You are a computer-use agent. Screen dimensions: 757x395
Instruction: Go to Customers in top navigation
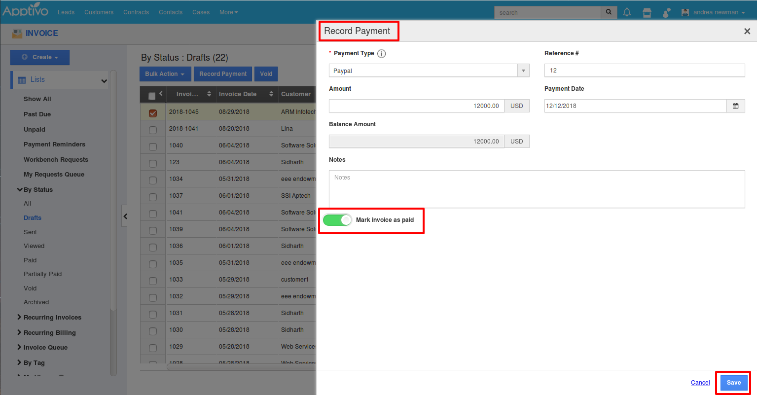(99, 12)
